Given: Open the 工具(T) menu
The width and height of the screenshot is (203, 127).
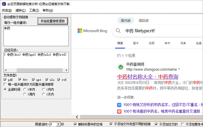Looking at the screenshot, I should tap(34, 10).
